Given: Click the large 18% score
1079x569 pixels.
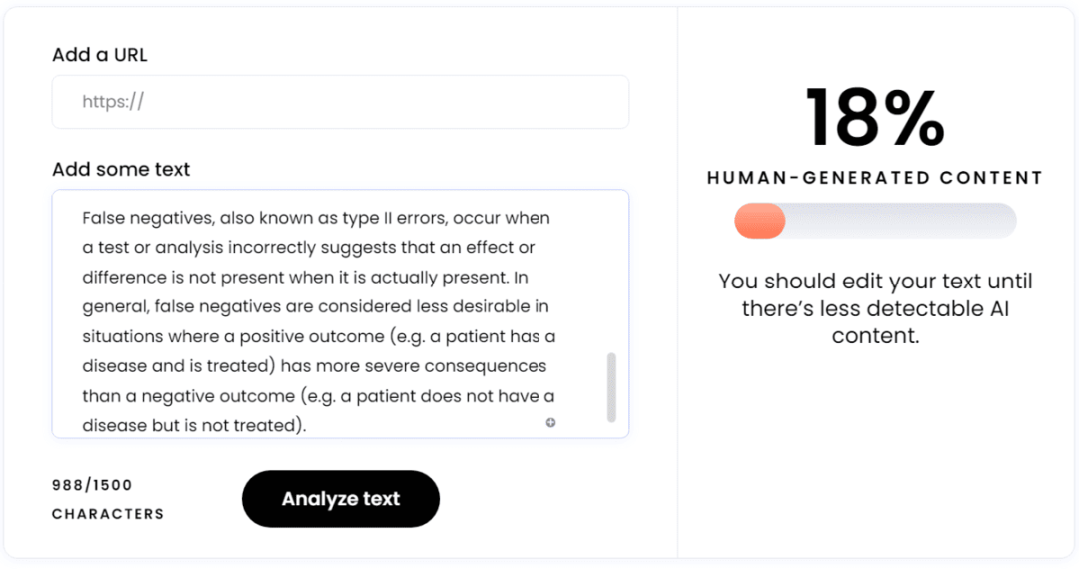Looking at the screenshot, I should (x=875, y=117).
